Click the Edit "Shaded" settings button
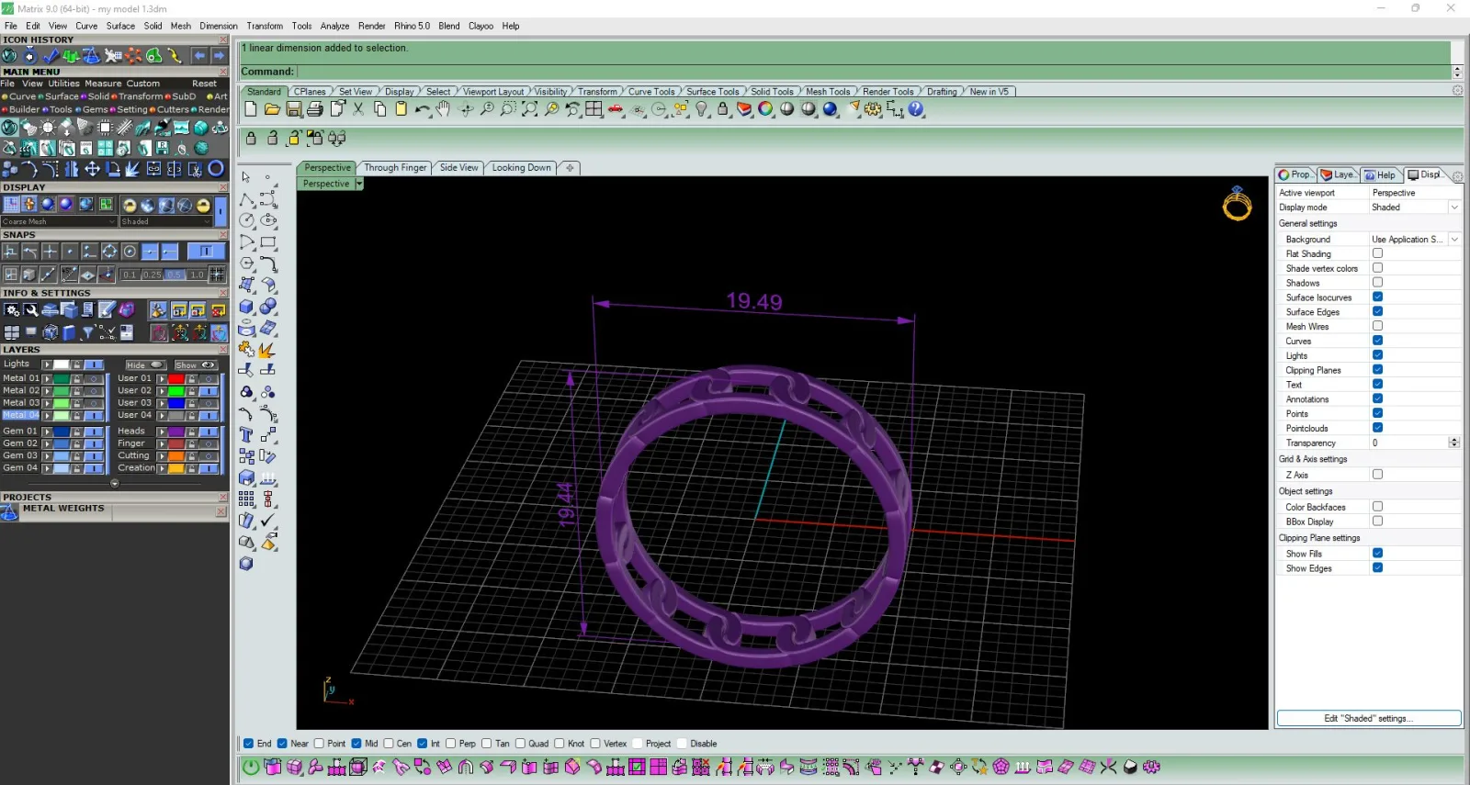Viewport: 1470px width, 785px height. coord(1369,719)
